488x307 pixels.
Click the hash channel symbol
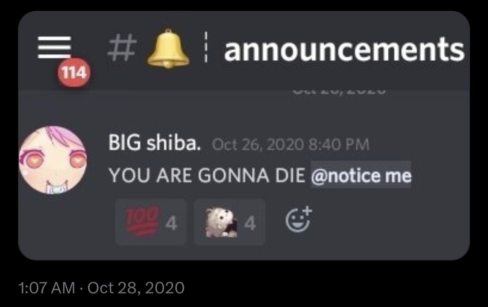[122, 47]
